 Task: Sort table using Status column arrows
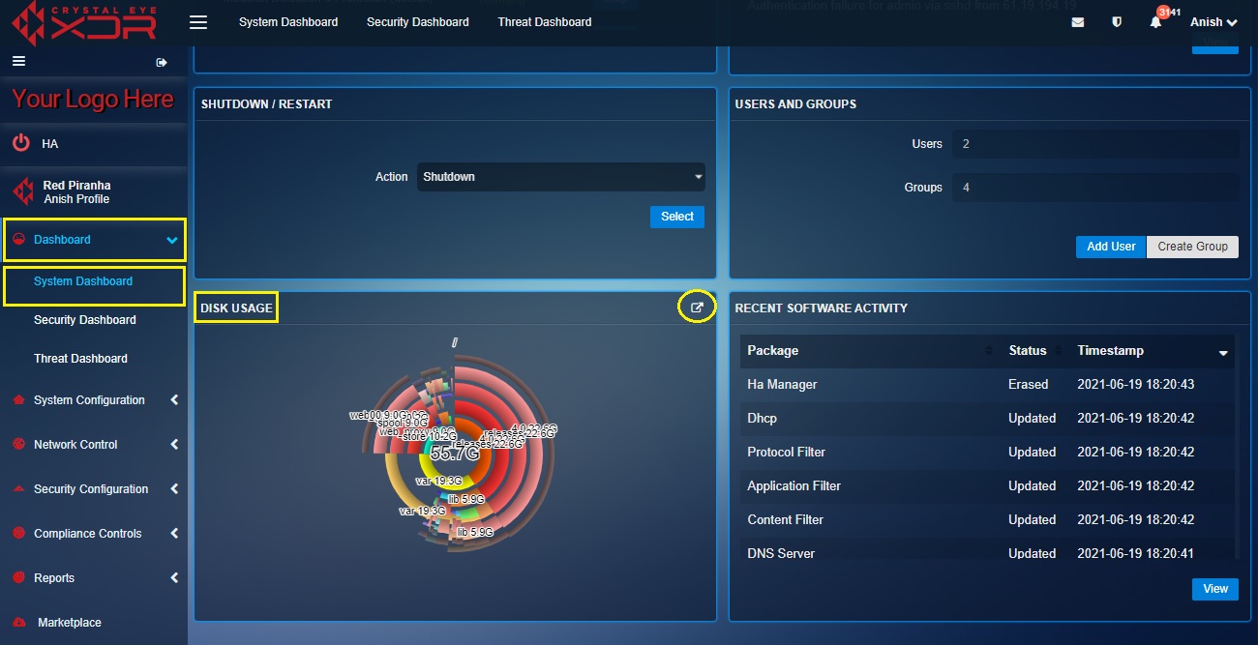pyautogui.click(x=1057, y=350)
